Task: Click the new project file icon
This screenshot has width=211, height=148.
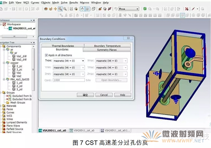Action: tap(1, 9)
